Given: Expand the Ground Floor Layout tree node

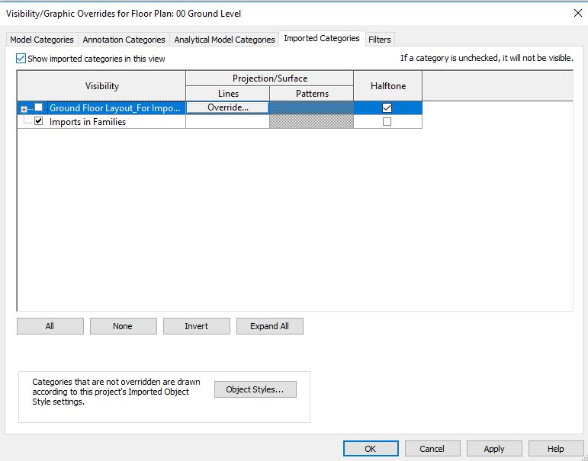Looking at the screenshot, I should 24,109.
